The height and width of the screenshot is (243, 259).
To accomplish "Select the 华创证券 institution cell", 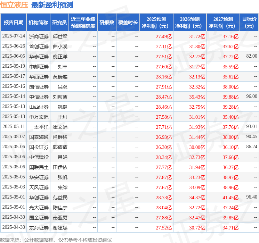I will (39, 198).
